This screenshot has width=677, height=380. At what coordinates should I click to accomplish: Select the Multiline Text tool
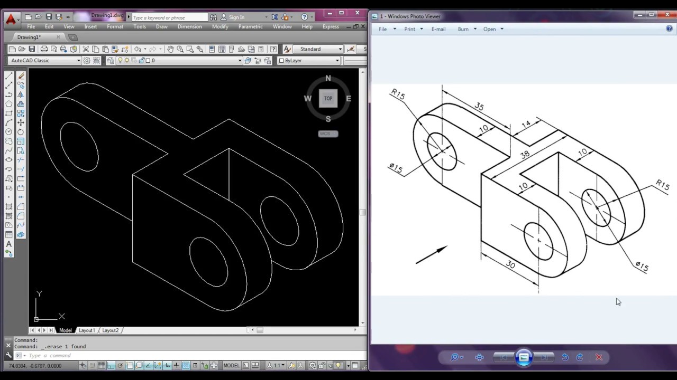[9, 244]
